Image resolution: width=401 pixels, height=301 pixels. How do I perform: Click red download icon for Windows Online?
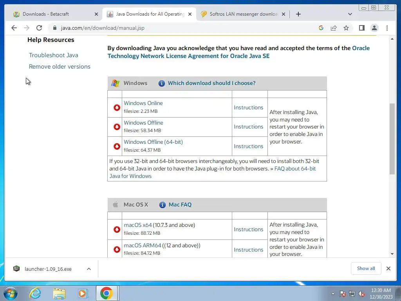click(x=117, y=107)
